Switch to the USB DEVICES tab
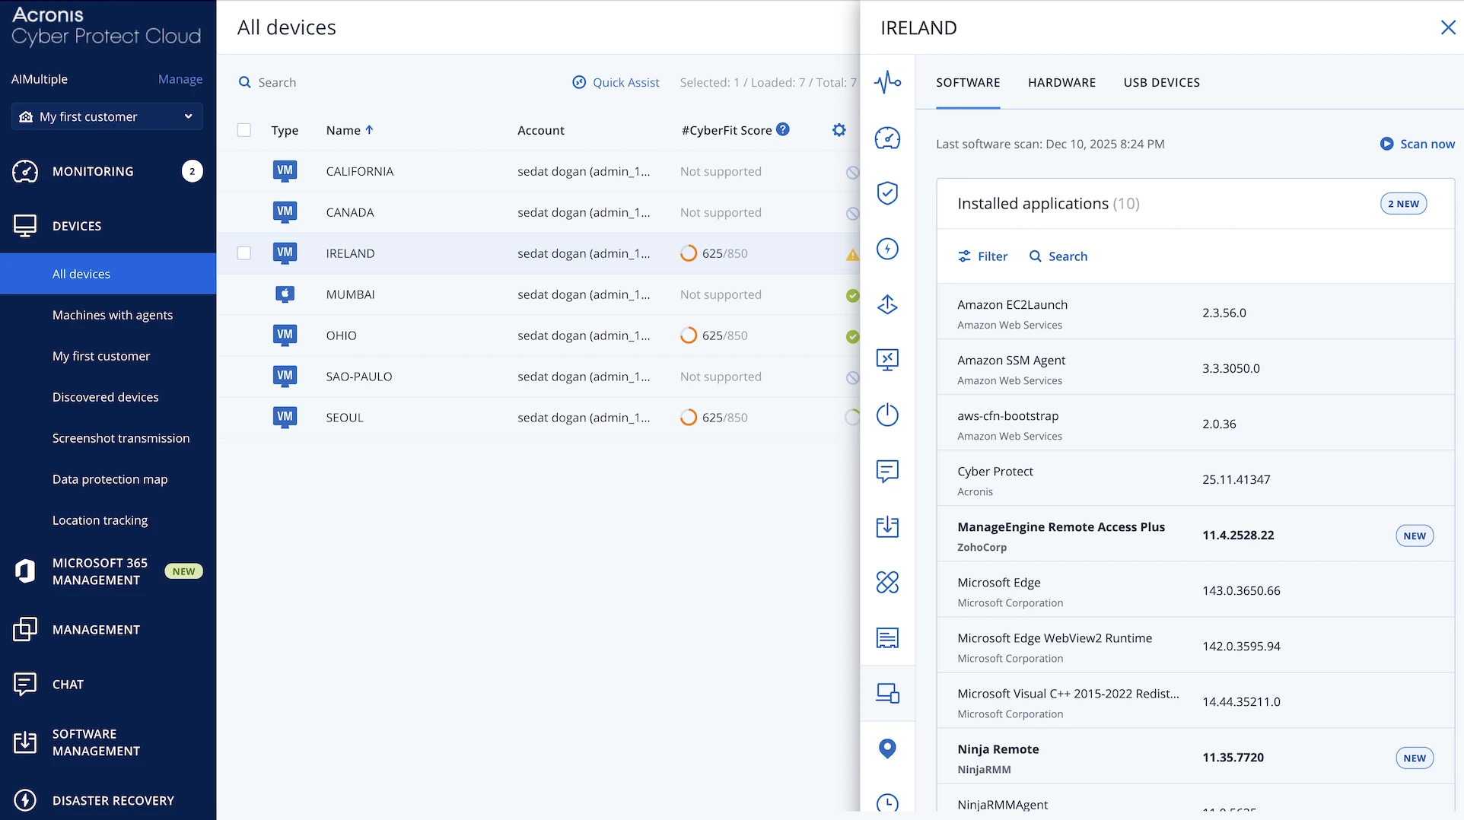Screen dimensions: 1464x820 point(1161,82)
